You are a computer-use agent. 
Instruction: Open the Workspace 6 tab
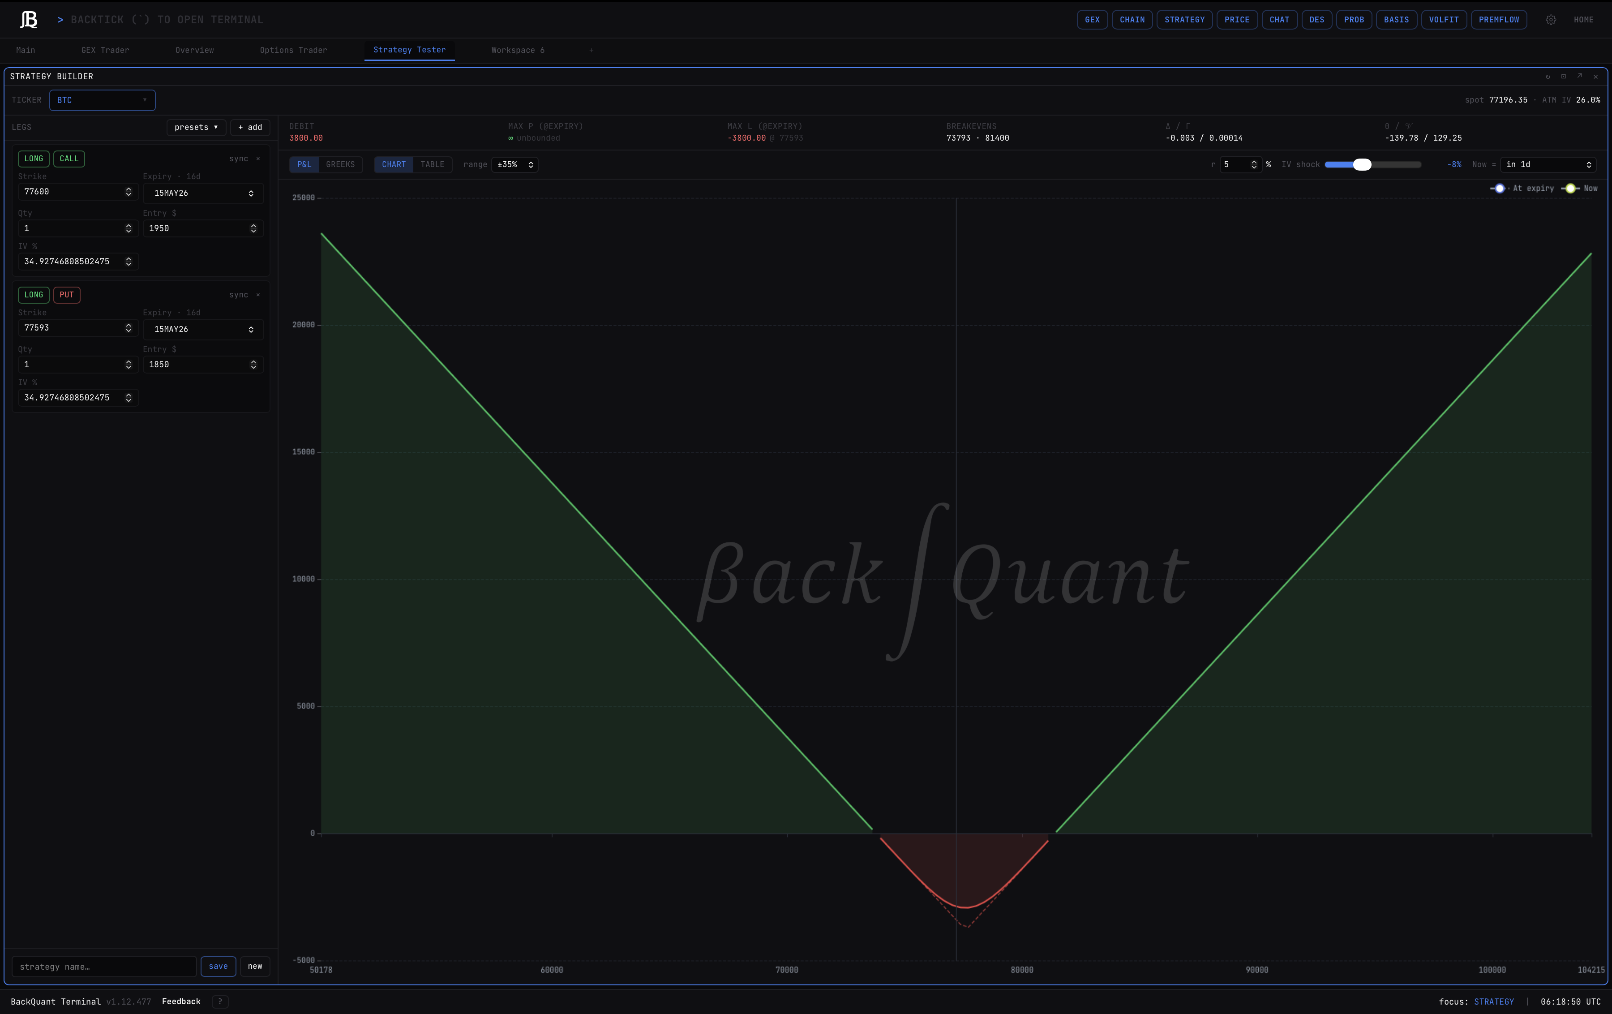pos(518,50)
